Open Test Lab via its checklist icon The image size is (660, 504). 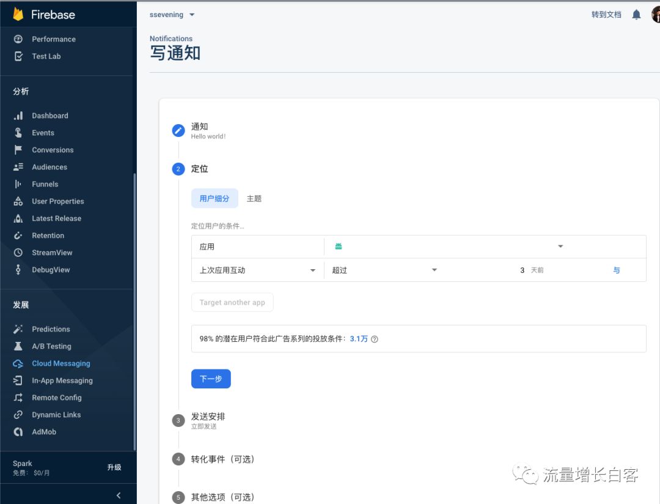[18, 56]
